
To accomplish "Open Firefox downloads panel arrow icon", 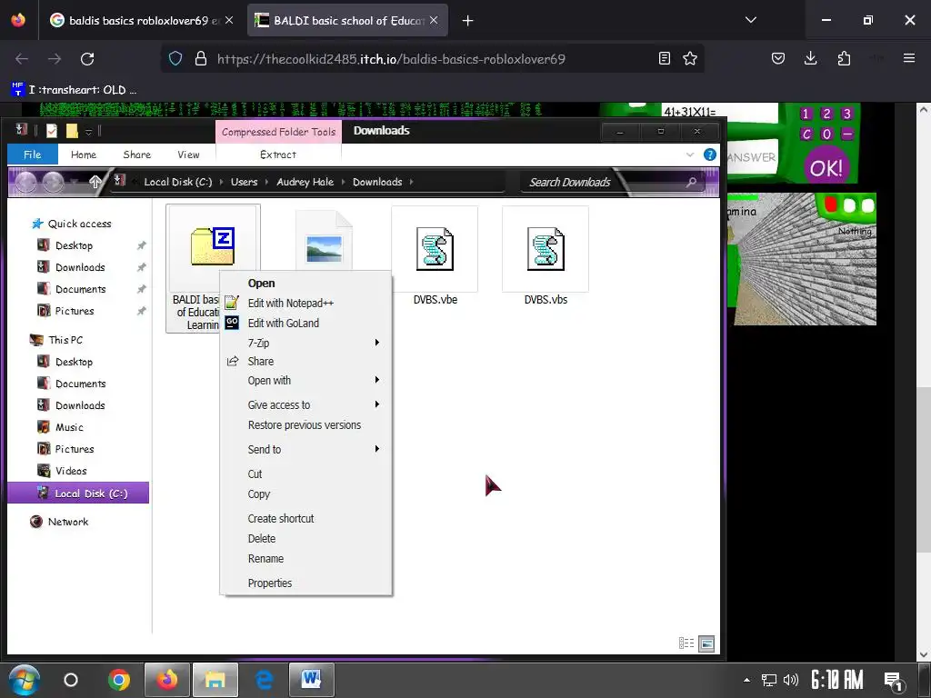I will pyautogui.click(x=810, y=58).
